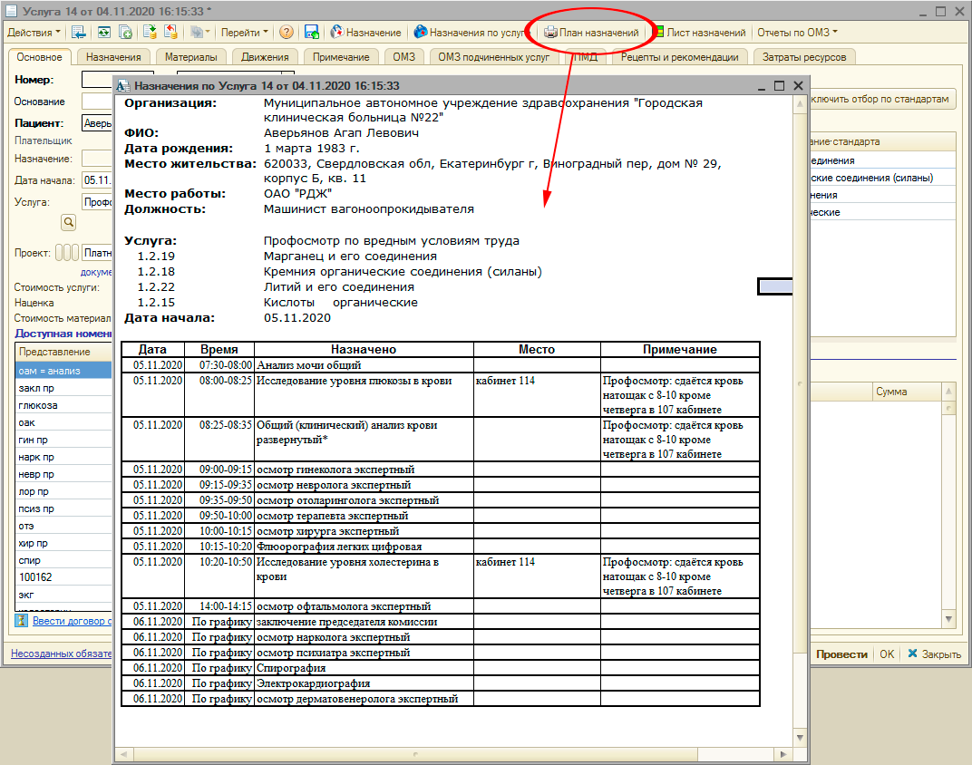972x765 pixels.
Task: Click the copy-document icon with green plus
Action: point(126,33)
